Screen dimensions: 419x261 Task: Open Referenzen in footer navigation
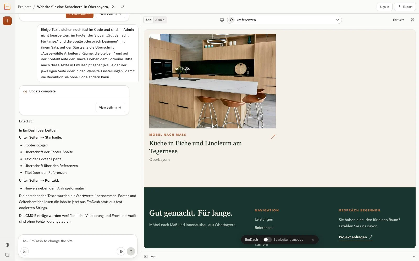(264, 228)
